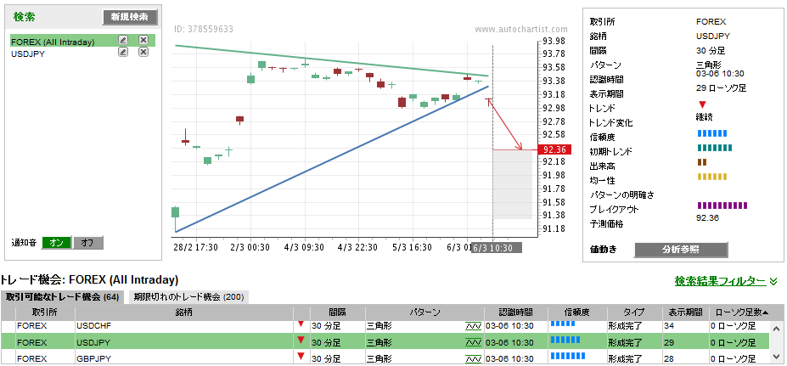Click the 新規検索 button
The height and width of the screenshot is (366, 787).
tap(129, 17)
